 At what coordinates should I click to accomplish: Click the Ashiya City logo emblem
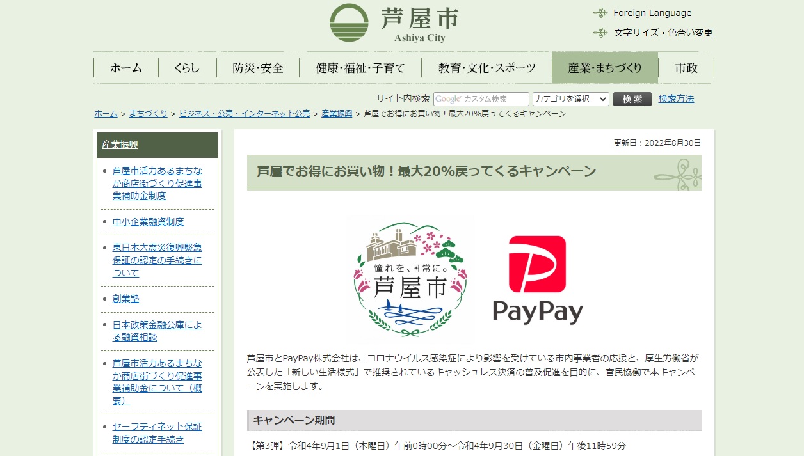point(349,23)
